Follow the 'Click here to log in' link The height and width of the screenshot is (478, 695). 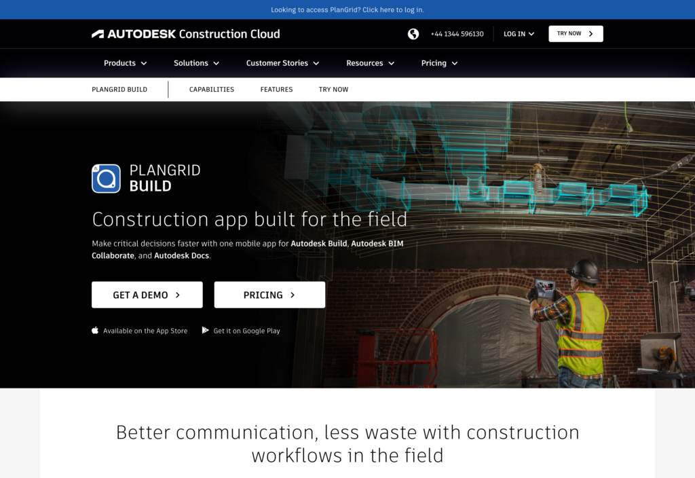click(x=394, y=10)
